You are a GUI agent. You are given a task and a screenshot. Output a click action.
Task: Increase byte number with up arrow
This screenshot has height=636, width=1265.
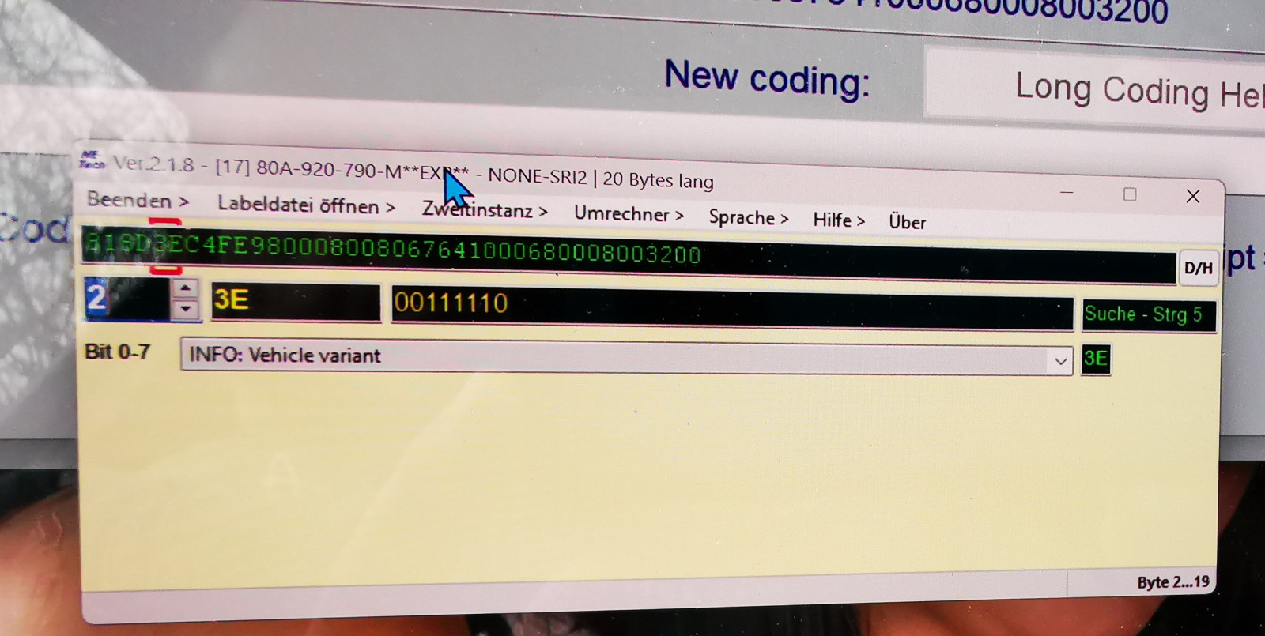click(185, 288)
